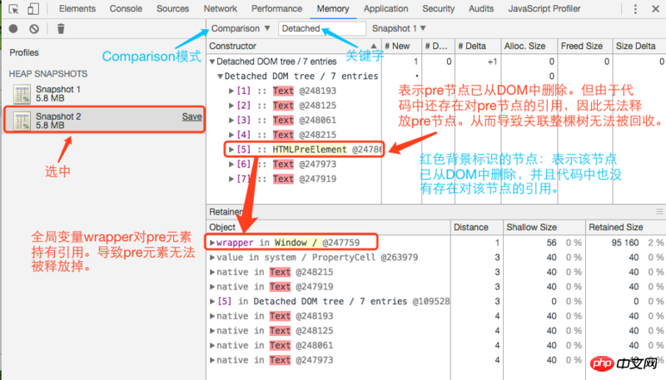This screenshot has width=666, height=380.
Task: Open the Security tab
Action: click(439, 8)
